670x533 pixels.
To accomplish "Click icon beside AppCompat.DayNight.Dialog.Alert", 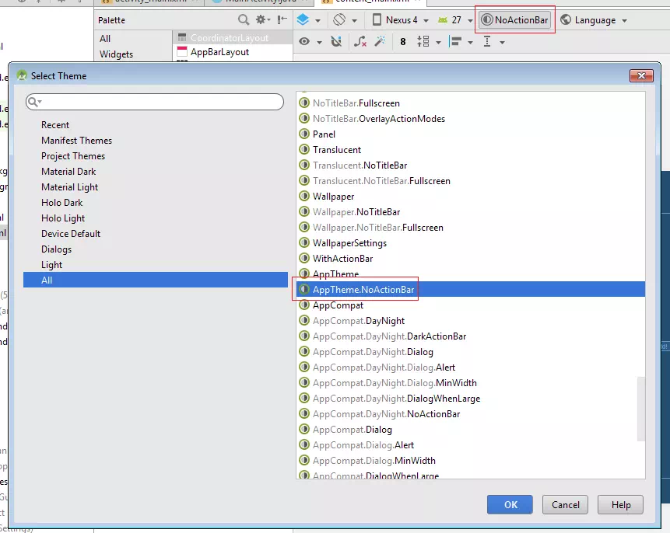I will (x=304, y=368).
